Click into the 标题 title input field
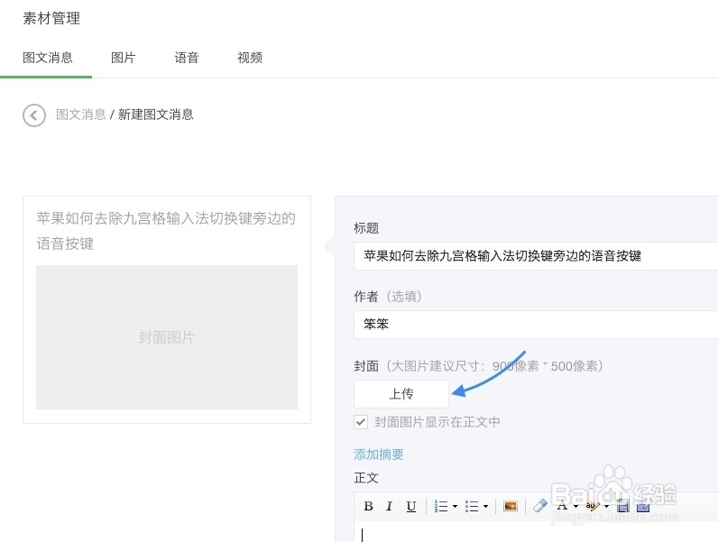The height and width of the screenshot is (542, 718). point(536,255)
